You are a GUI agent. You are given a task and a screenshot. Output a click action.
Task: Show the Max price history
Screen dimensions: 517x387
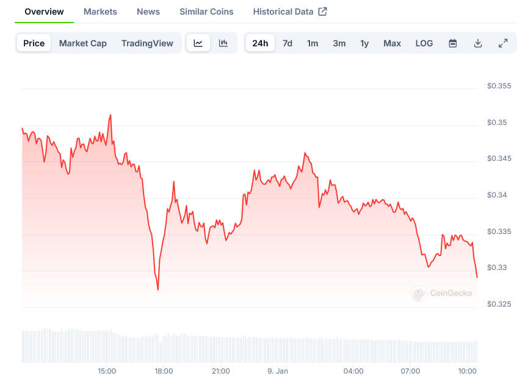coord(392,43)
